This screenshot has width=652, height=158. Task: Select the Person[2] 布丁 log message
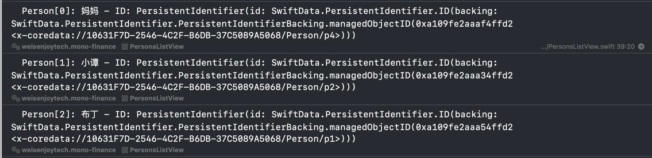pos(262,127)
